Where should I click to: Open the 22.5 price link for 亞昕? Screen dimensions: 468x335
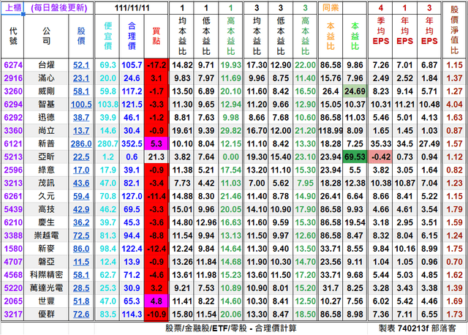coord(81,157)
